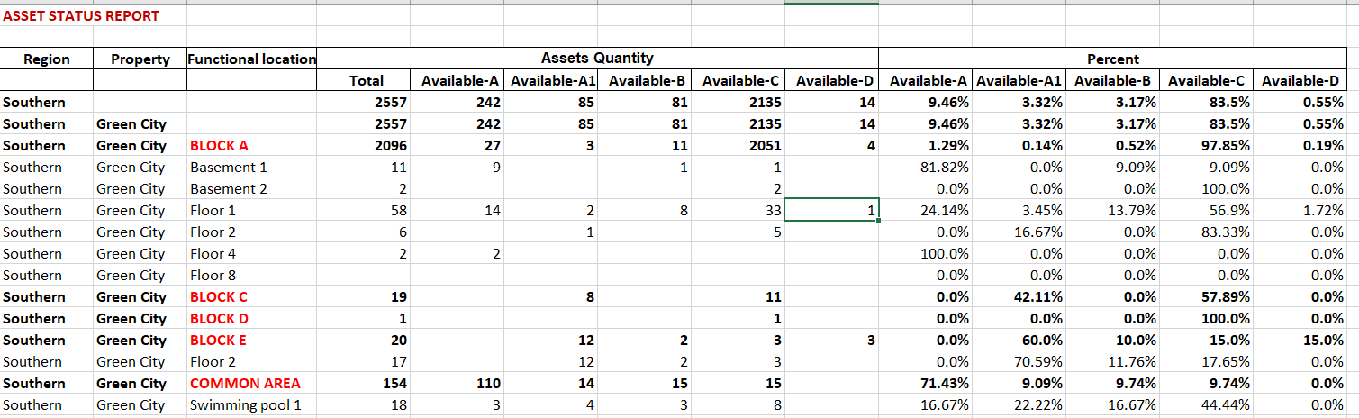Select the Percent merged header cell

tap(1112, 59)
